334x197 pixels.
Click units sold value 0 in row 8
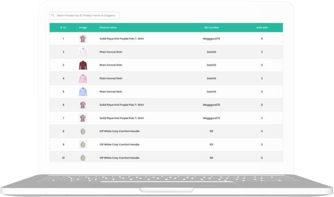coord(262,131)
